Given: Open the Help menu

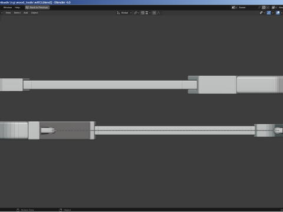Looking at the screenshot, I should (x=17, y=8).
